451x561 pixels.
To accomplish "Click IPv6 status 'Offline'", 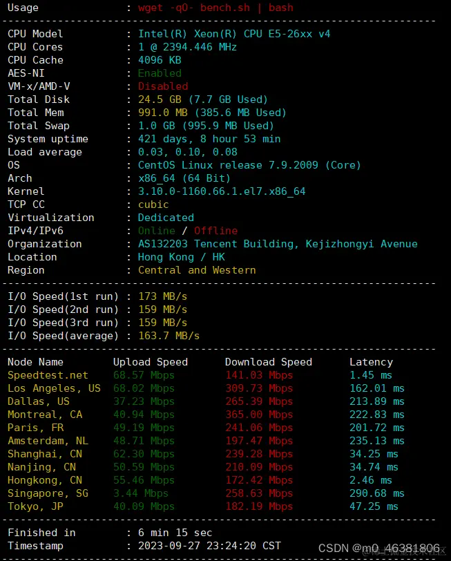I will click(215, 231).
